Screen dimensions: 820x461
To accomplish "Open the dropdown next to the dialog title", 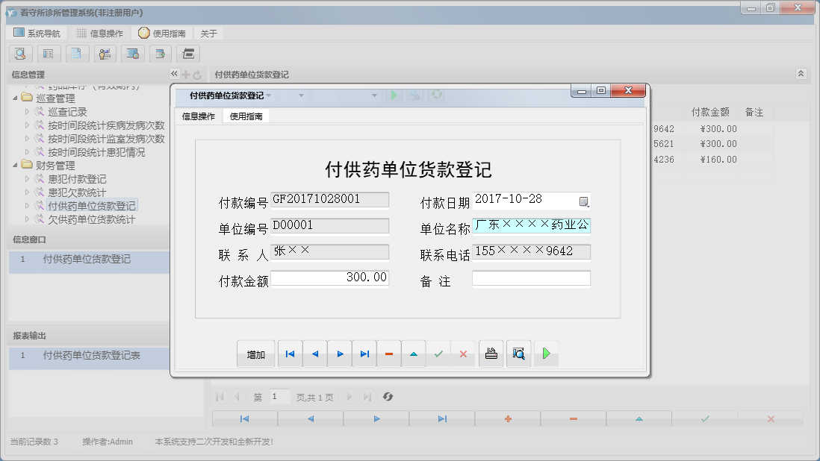I will pos(269,95).
